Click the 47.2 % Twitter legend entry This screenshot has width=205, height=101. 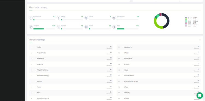(x=193, y=18)
